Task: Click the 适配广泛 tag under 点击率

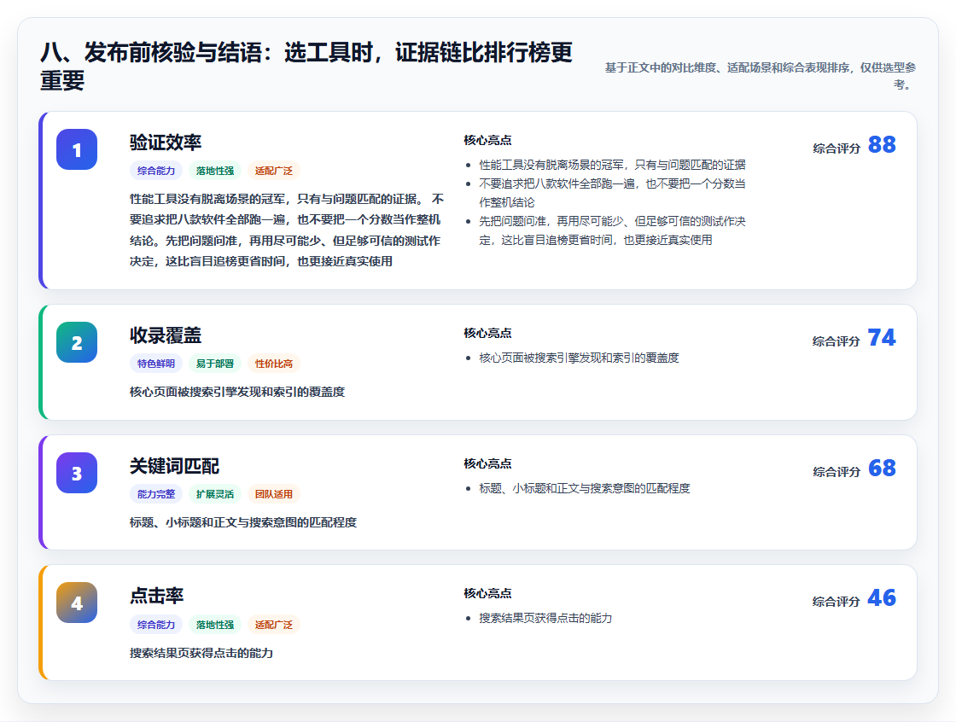Action: (274, 625)
